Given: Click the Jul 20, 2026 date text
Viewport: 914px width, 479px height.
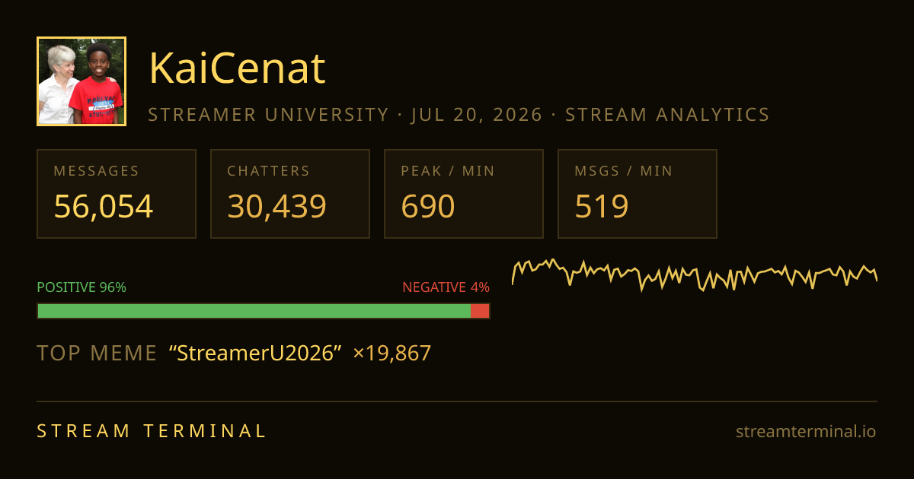Looking at the screenshot, I should coord(477,115).
